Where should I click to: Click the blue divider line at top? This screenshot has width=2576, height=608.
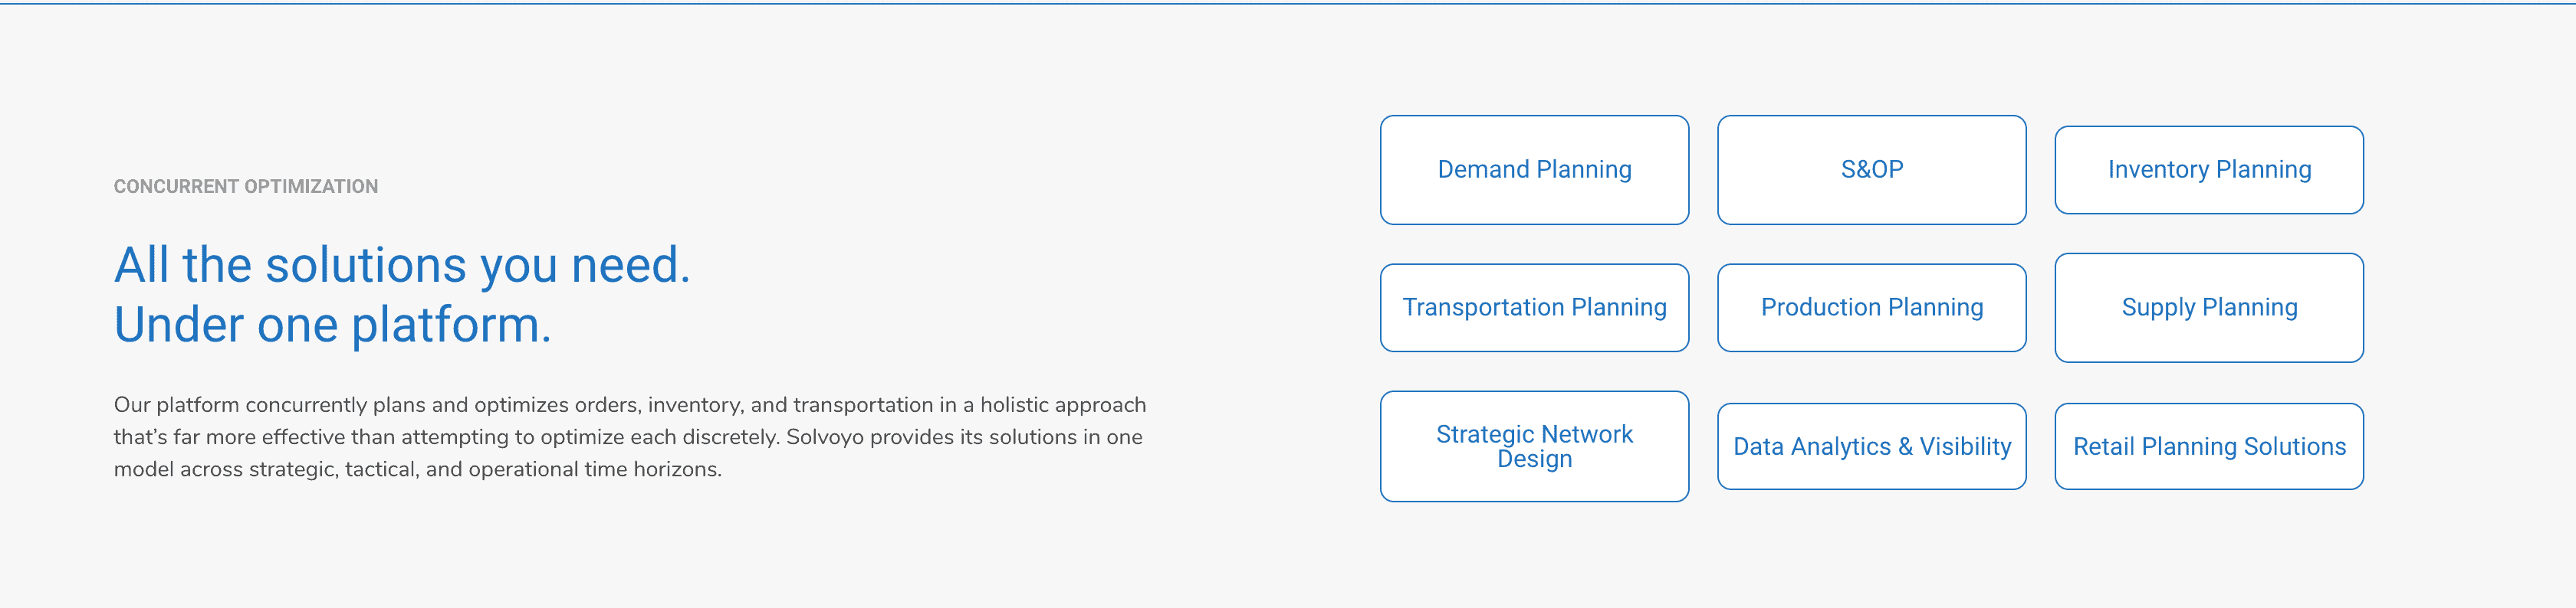point(1288,3)
